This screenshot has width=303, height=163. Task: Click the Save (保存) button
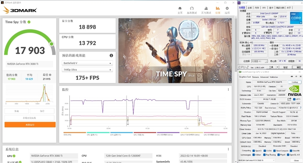[42, 111]
